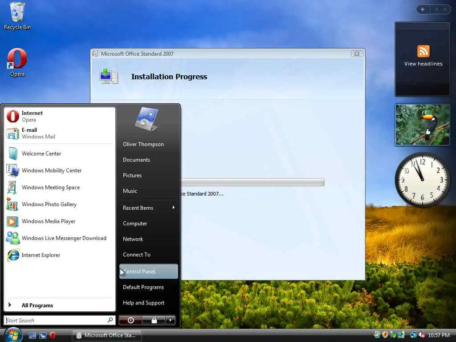Click Switch between windows in Quick Launch
The image size is (456, 342).
point(42,335)
